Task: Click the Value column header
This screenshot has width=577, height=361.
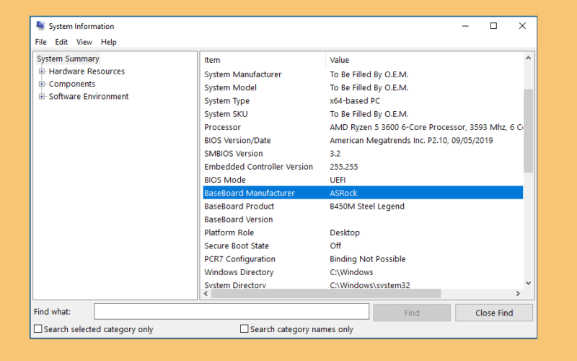Action: [x=424, y=60]
